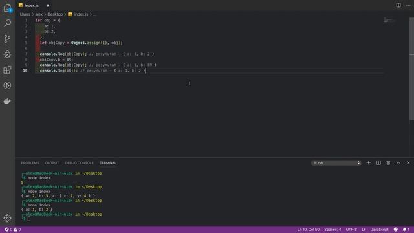Image resolution: width=414 pixels, height=233 pixels.
Task: Click the console.log(obj) line
Action: [x=93, y=71]
